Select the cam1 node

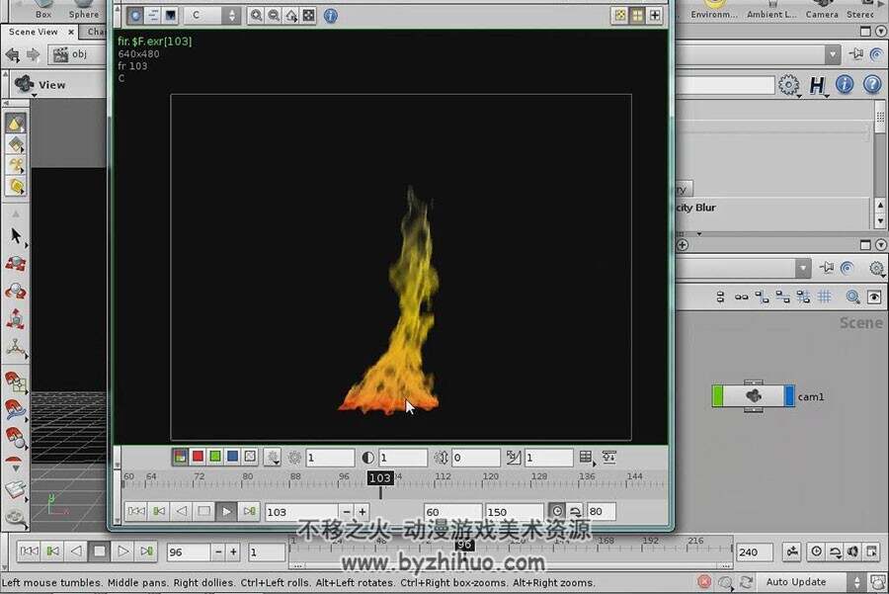(x=753, y=396)
